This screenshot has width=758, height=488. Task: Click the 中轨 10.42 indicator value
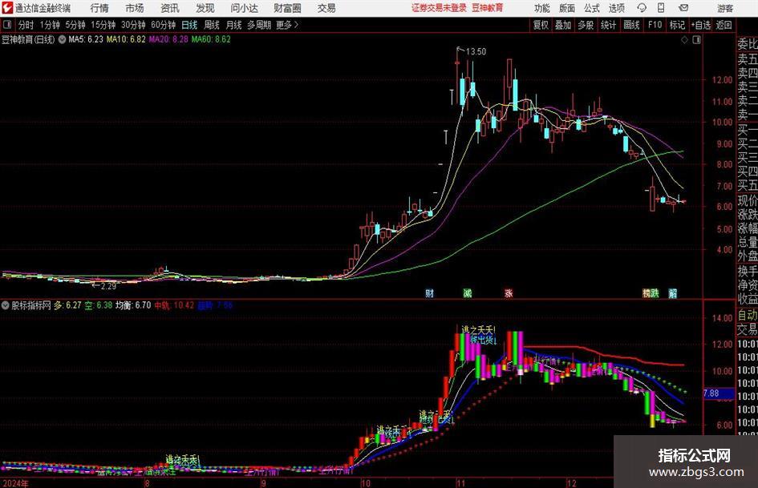coord(174,305)
